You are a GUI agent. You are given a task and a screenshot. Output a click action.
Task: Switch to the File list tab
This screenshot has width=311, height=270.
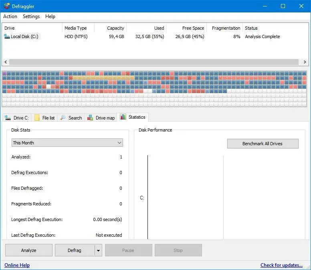(44, 118)
